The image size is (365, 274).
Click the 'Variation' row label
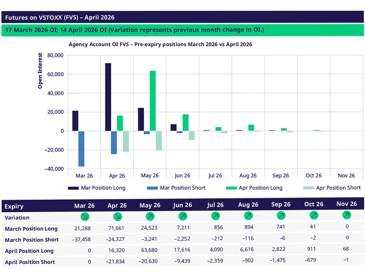pos(17,218)
